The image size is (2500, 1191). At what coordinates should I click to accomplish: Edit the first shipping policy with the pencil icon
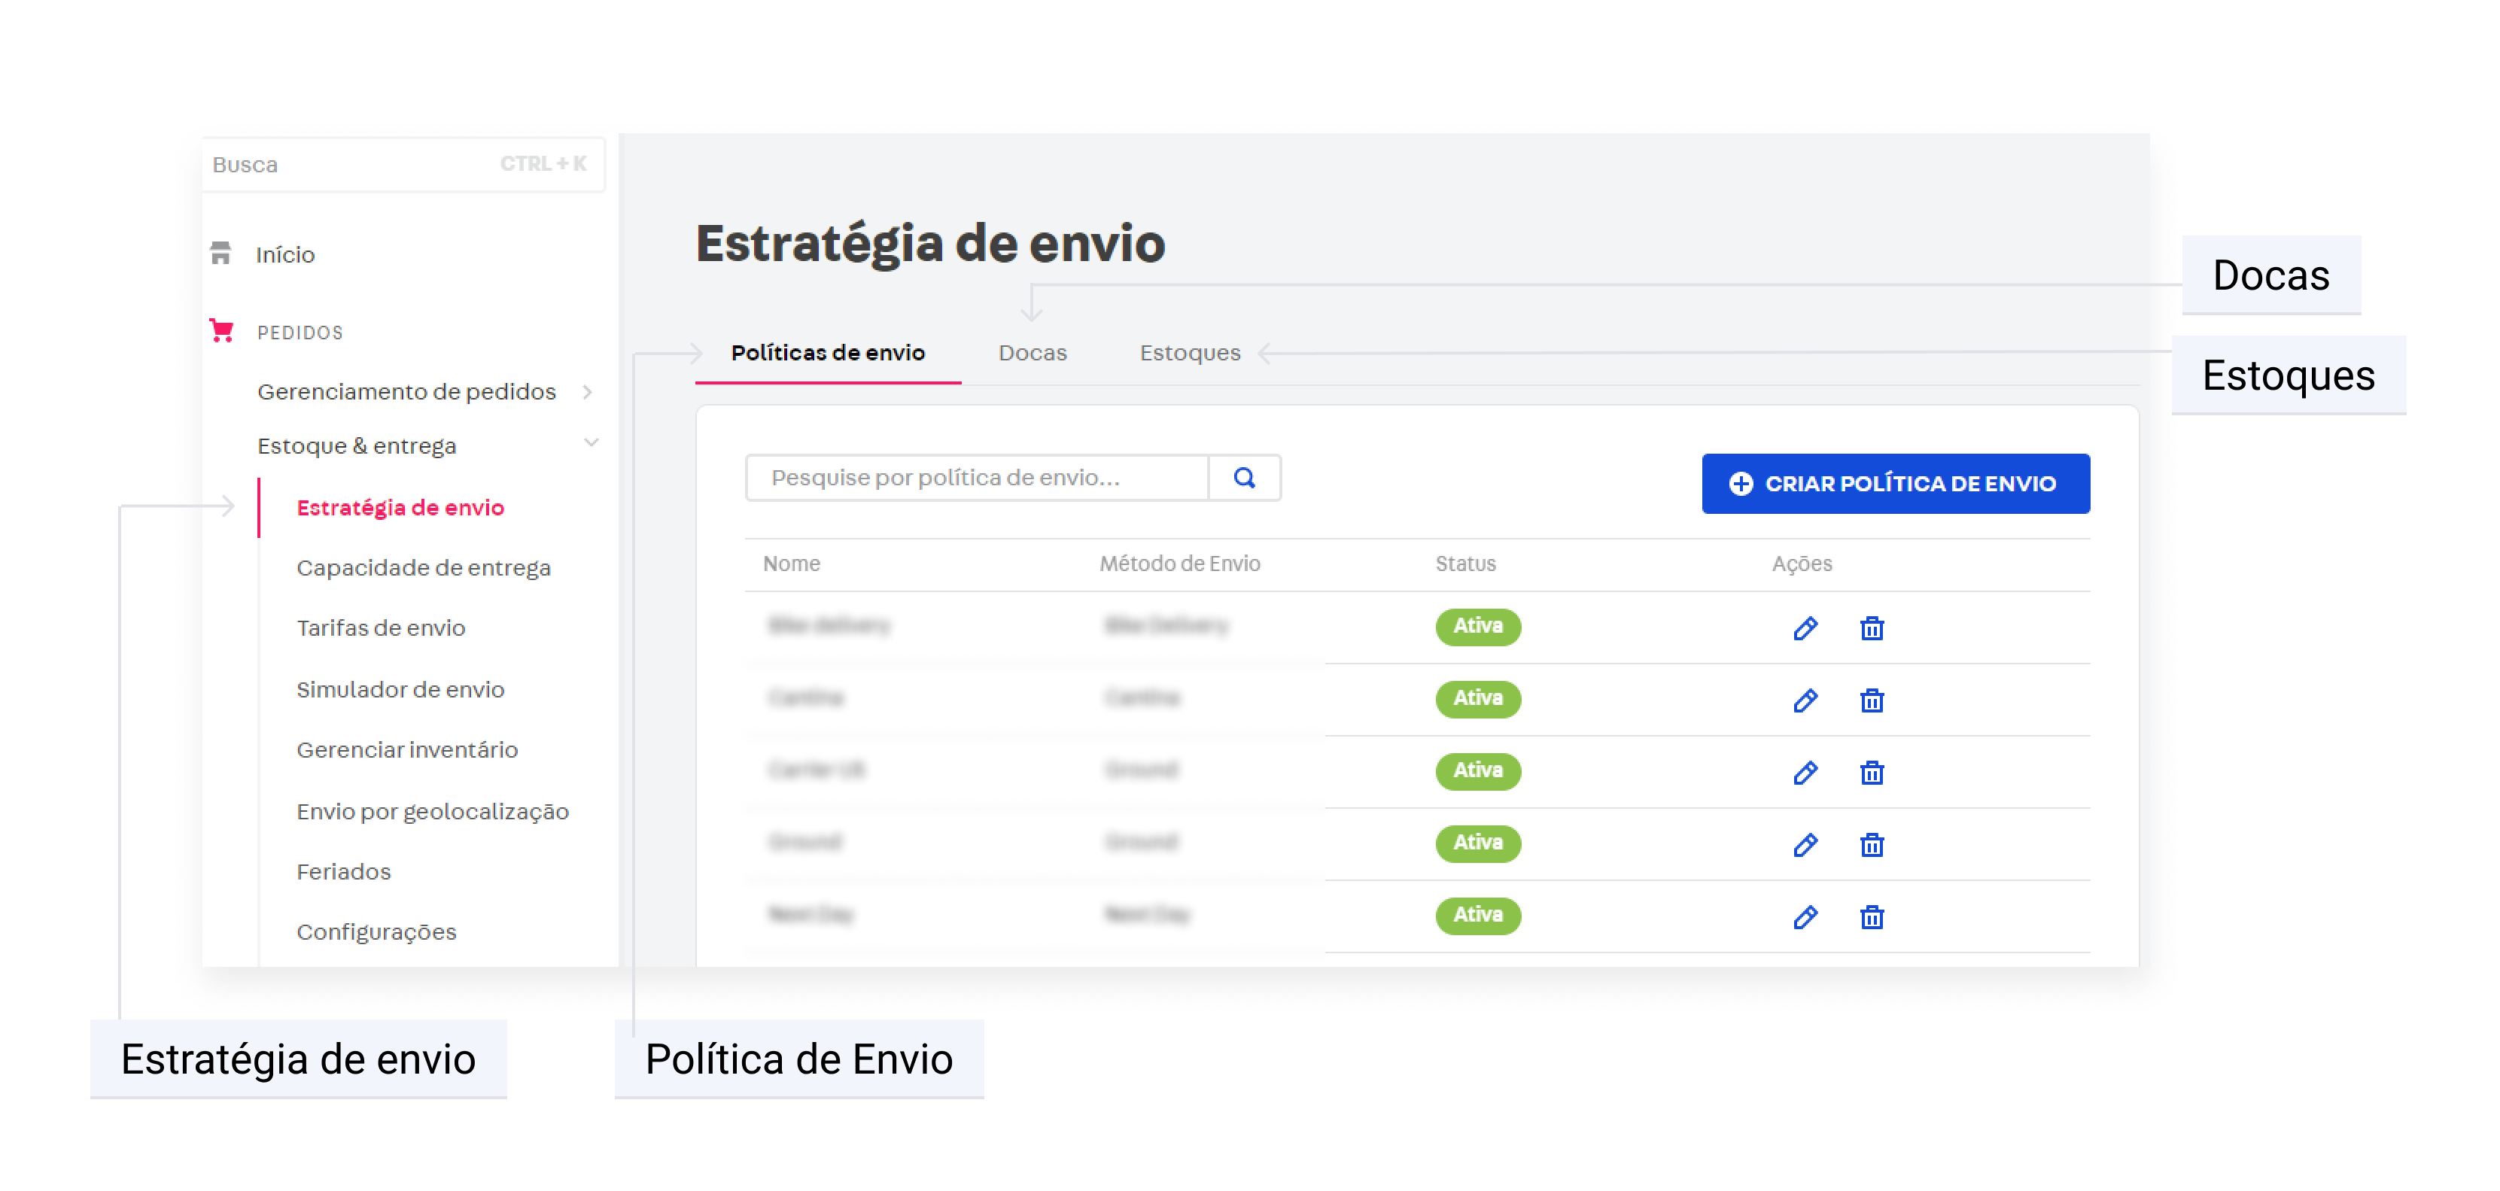click(1804, 628)
